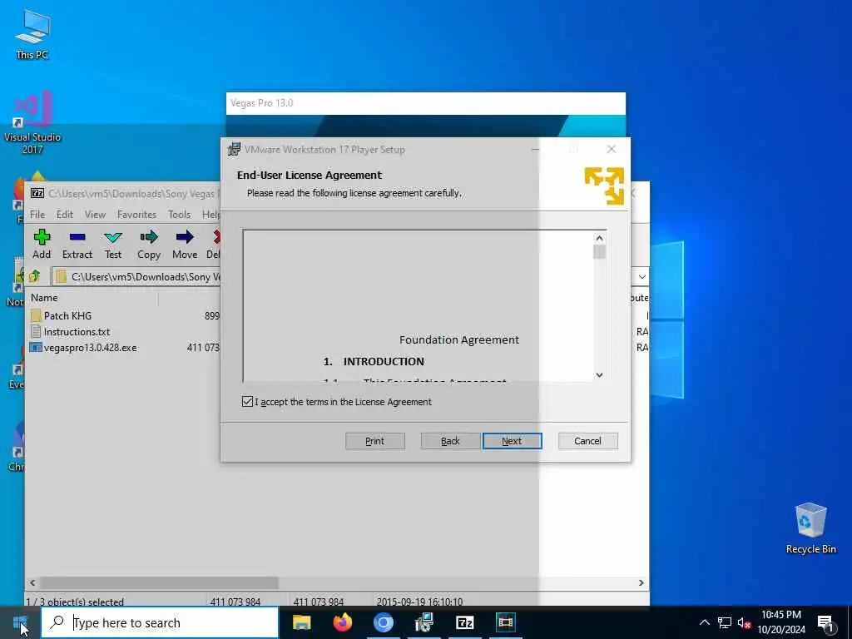
Task: Click the license agreement scrollbar thumb
Action: click(599, 252)
